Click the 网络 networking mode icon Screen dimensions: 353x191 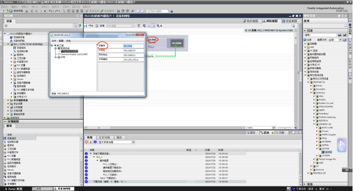(x=89, y=26)
